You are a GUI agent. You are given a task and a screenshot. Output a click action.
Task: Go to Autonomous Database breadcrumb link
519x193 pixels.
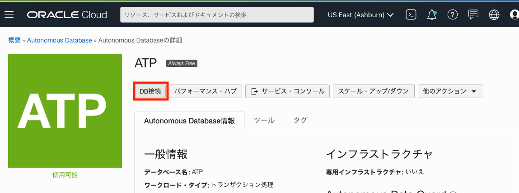tap(60, 40)
